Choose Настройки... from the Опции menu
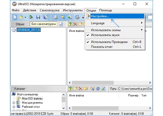Image resolution: width=163 pixels, height=116 pixels. click(115, 16)
